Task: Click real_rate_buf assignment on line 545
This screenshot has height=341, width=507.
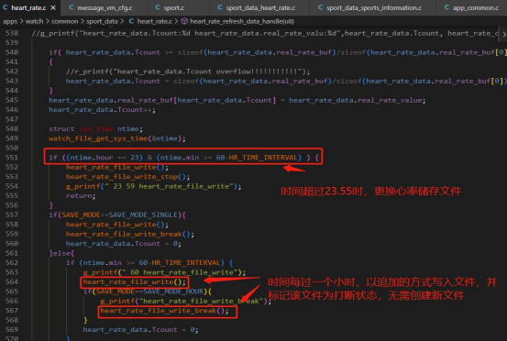Action: [237, 100]
